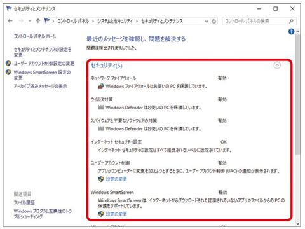Click セキュリティとメンテナンス breadcrumb segment

point(162,21)
